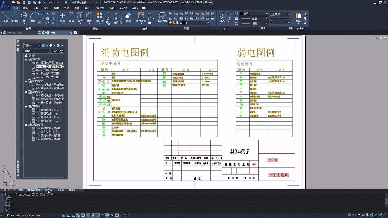
Task: Activate the 矩形阵列 rectangular array tool
Action: [x=99, y=17]
